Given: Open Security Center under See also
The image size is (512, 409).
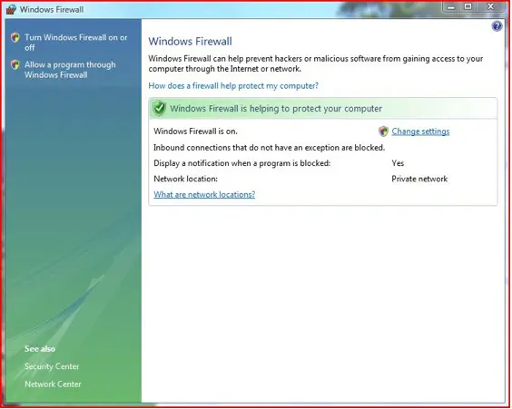Looking at the screenshot, I should pyautogui.click(x=52, y=366).
